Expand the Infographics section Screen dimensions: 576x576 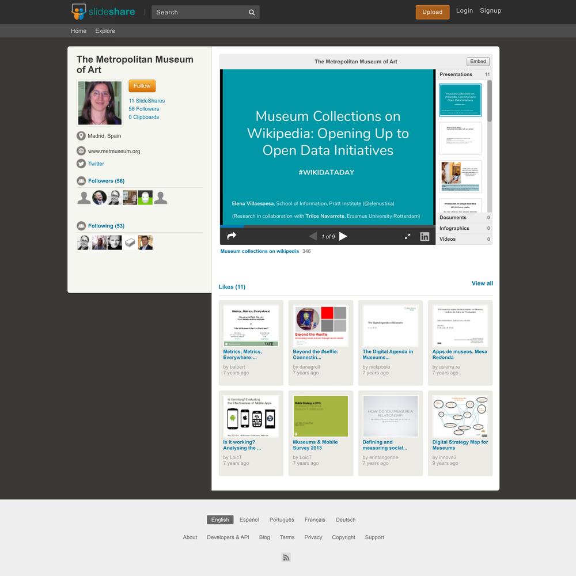pyautogui.click(x=464, y=229)
